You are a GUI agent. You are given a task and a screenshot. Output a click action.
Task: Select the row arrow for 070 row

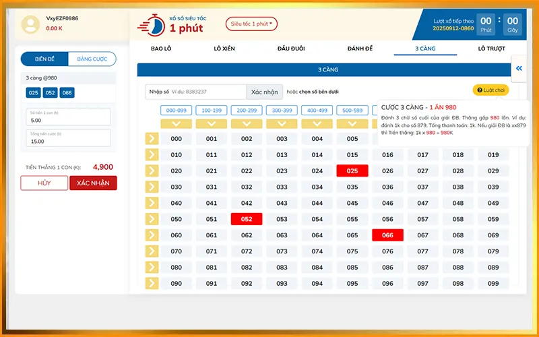[x=152, y=251]
